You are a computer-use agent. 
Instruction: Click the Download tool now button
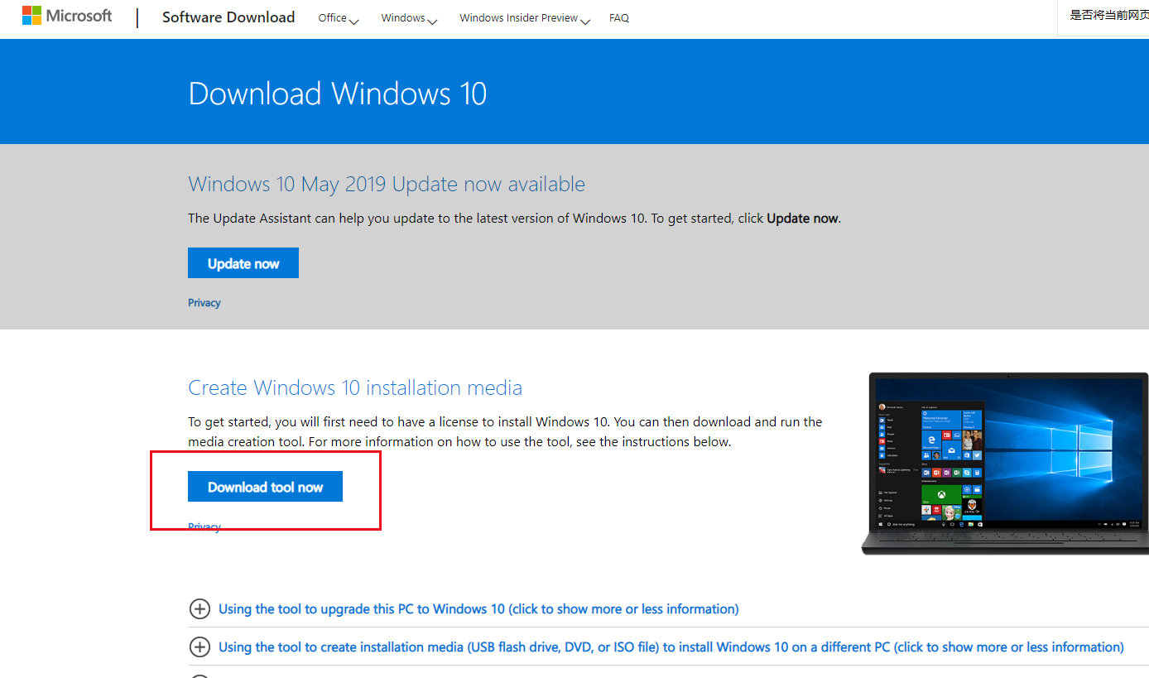(265, 487)
